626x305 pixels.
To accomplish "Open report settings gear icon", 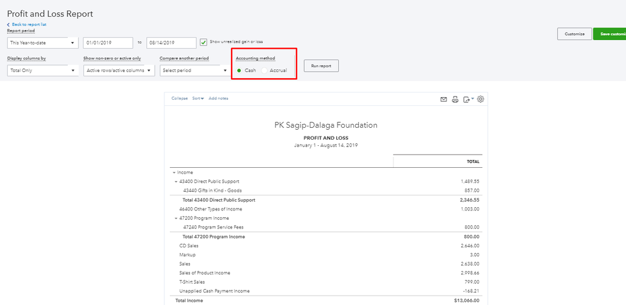I will click(480, 99).
